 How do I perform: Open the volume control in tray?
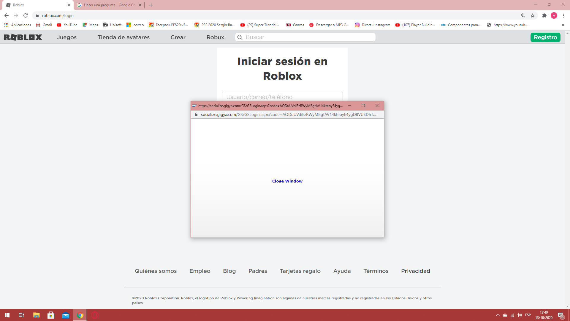tap(519, 315)
